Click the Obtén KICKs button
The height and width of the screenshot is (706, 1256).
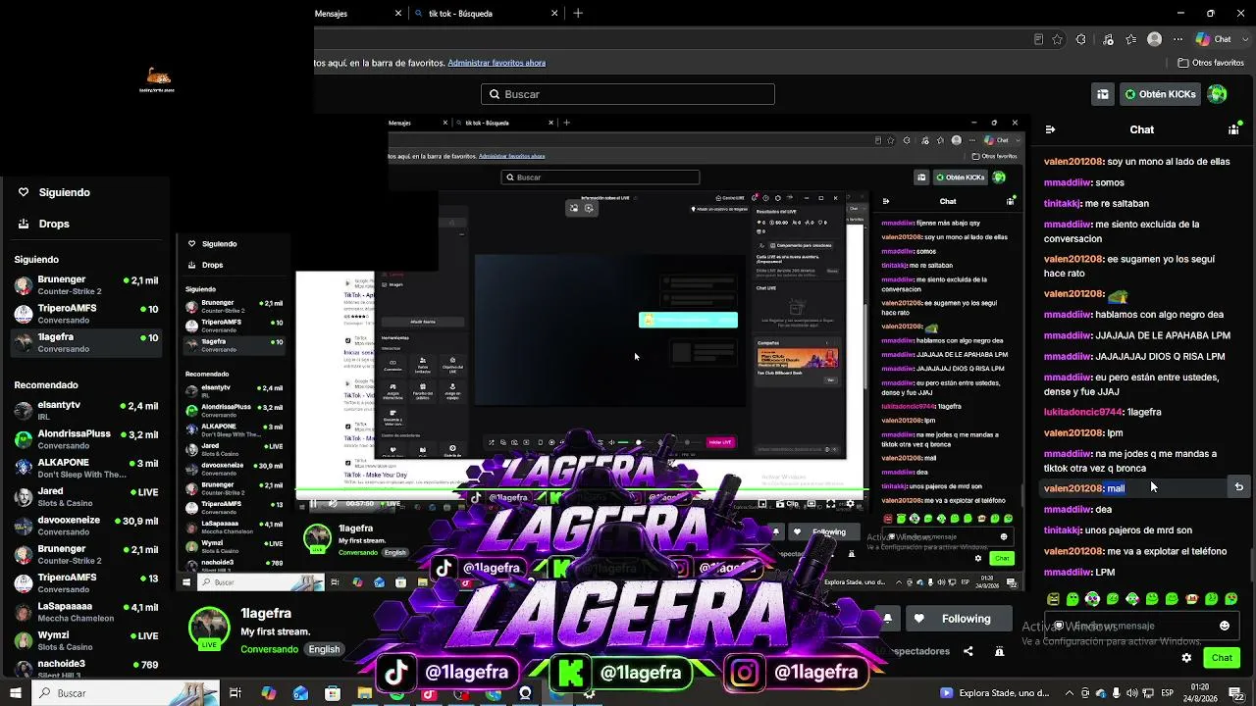pos(1161,94)
